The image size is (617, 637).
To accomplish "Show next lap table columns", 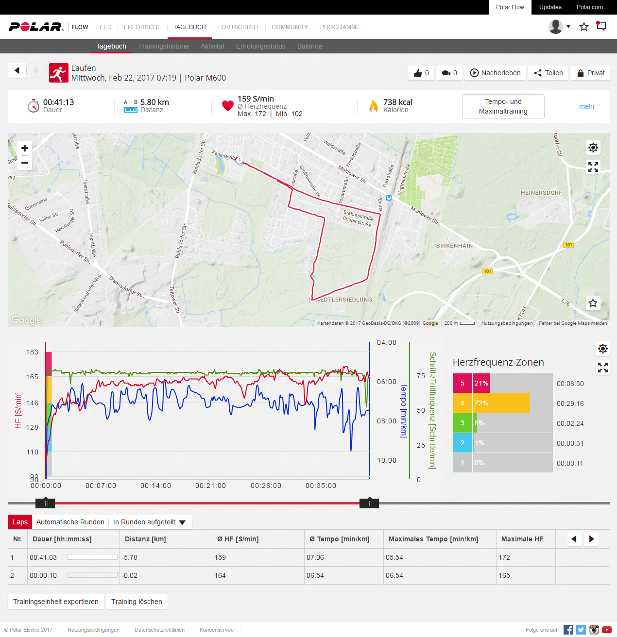I will point(591,539).
